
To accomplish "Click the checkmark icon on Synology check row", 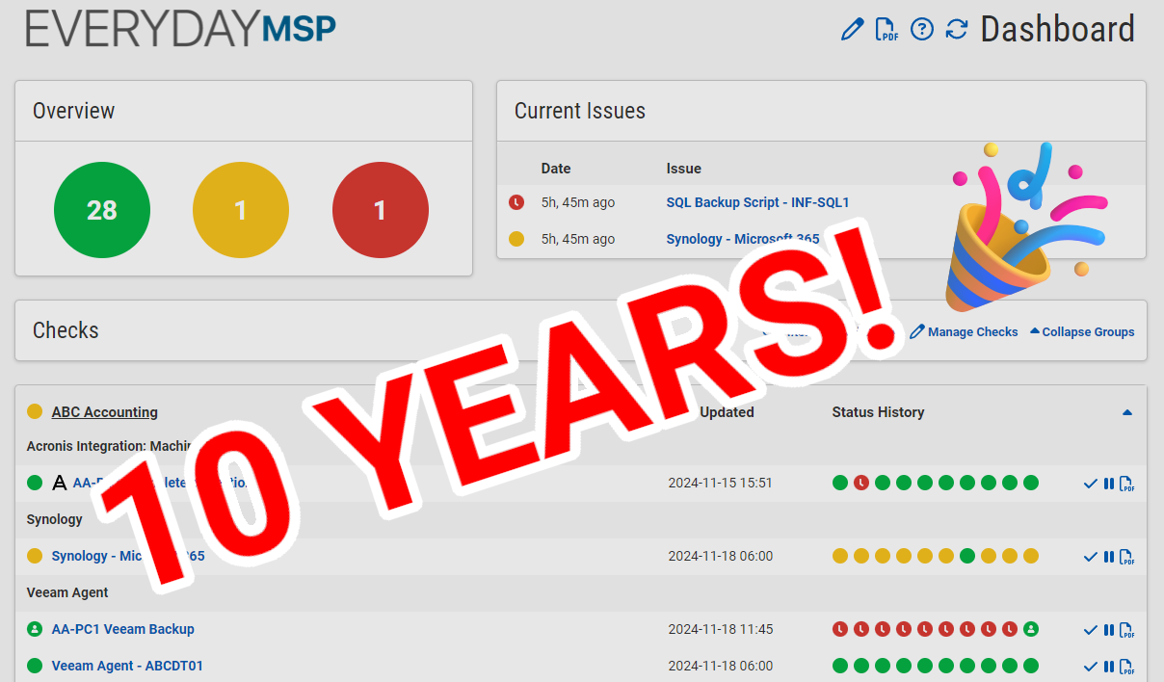I will (1091, 557).
